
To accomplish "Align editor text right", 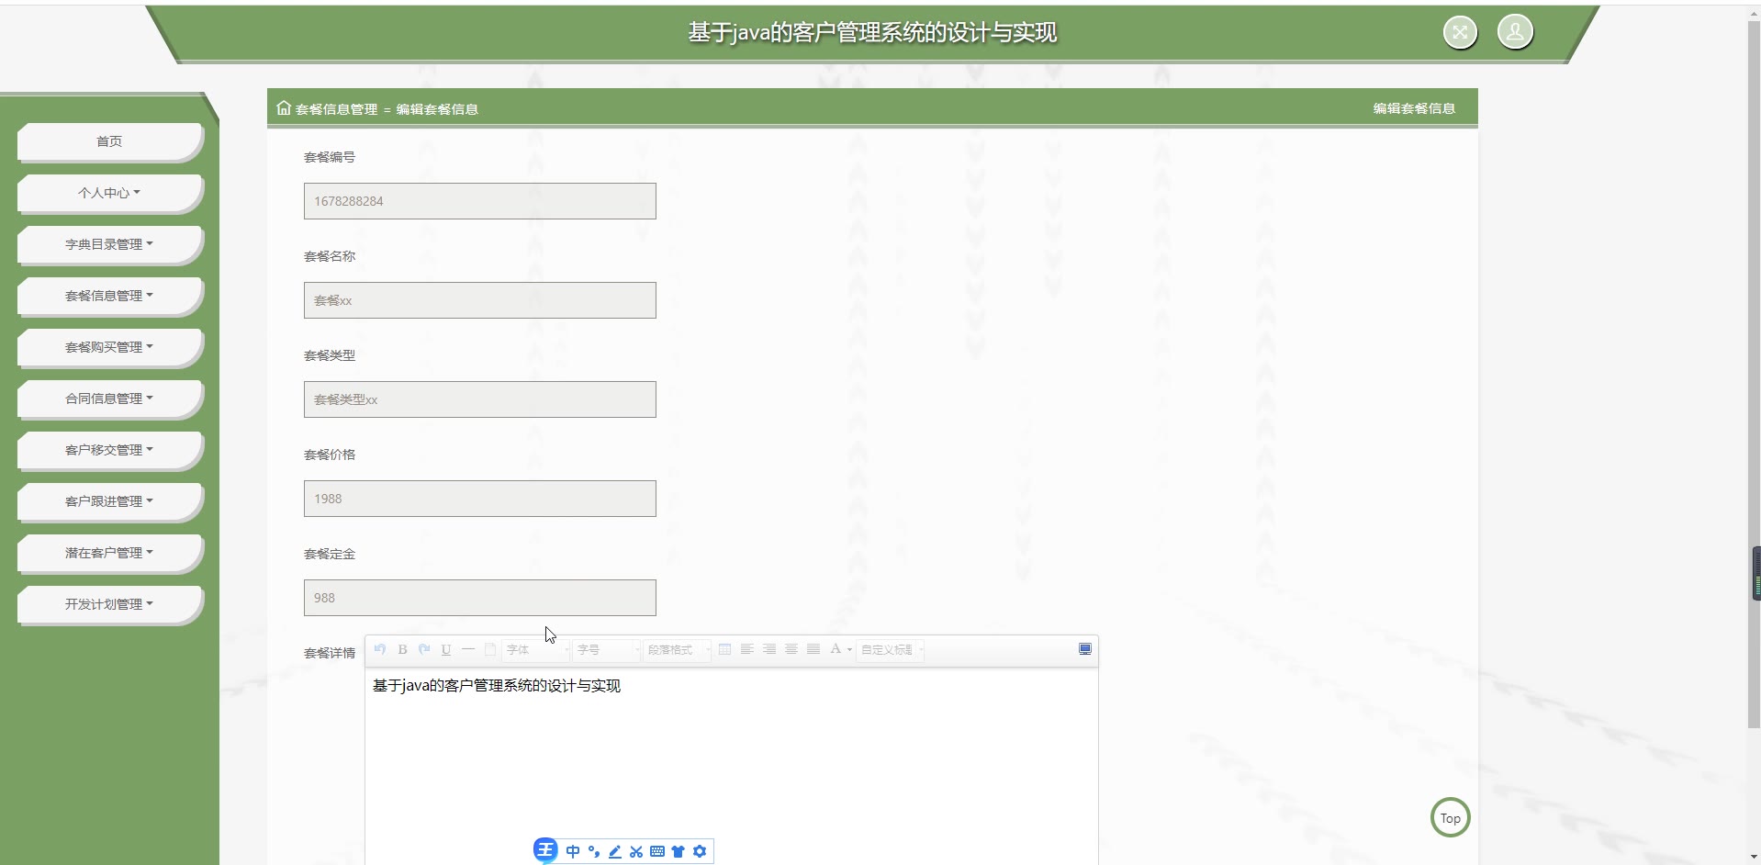I will point(768,649).
